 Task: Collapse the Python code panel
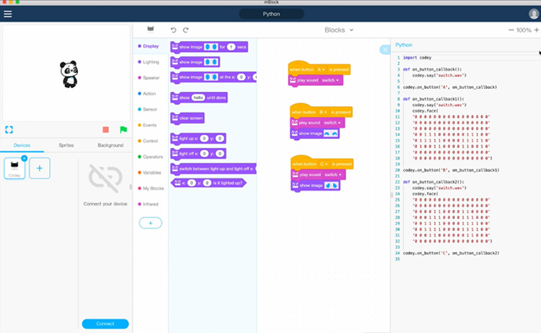(385, 49)
